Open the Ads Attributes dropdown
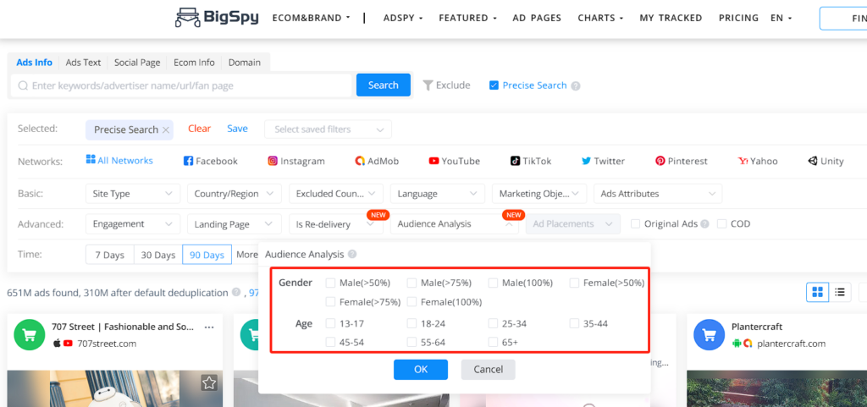867x407 pixels. tap(658, 194)
